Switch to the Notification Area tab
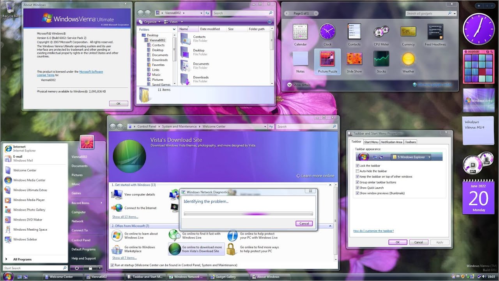 391,142
